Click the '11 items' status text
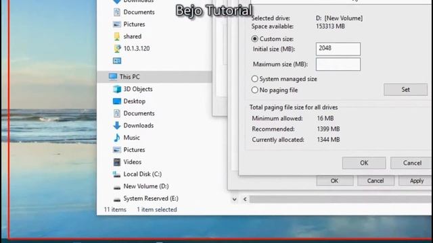The image size is (433, 243). point(115,210)
